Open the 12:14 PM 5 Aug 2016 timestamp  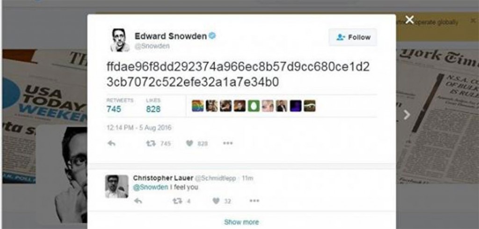pyautogui.click(x=139, y=128)
